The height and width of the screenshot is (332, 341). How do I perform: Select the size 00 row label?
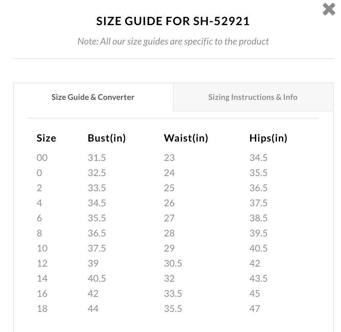[x=42, y=158]
